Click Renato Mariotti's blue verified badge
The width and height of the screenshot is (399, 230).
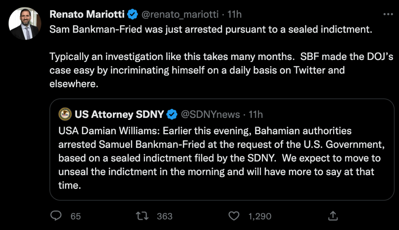point(132,14)
